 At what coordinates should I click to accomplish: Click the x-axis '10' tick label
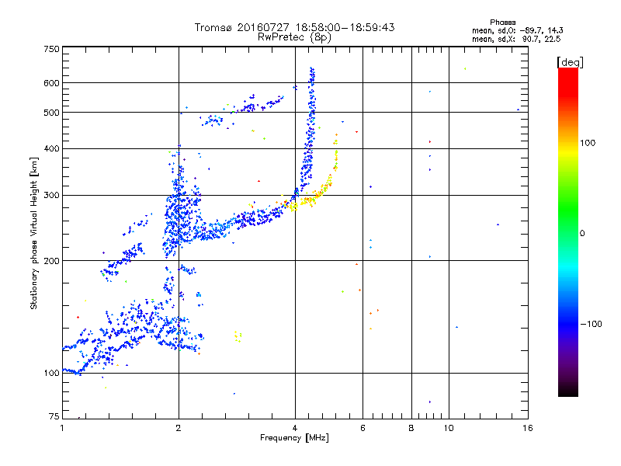click(x=449, y=428)
